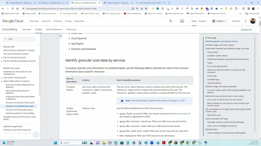Go to Detailed usage cost data schema

tap(220, 45)
